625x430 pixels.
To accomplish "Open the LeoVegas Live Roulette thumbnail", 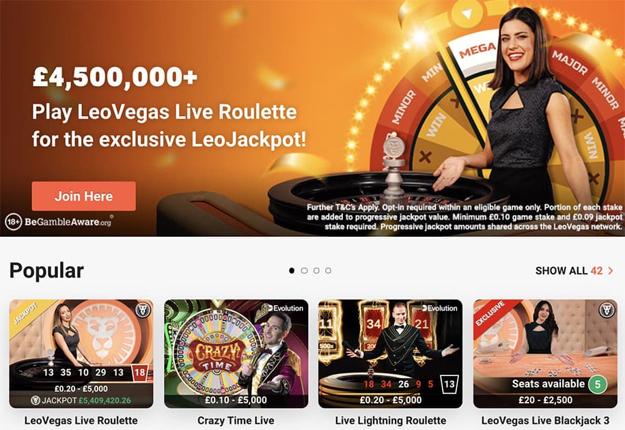I will (x=81, y=354).
